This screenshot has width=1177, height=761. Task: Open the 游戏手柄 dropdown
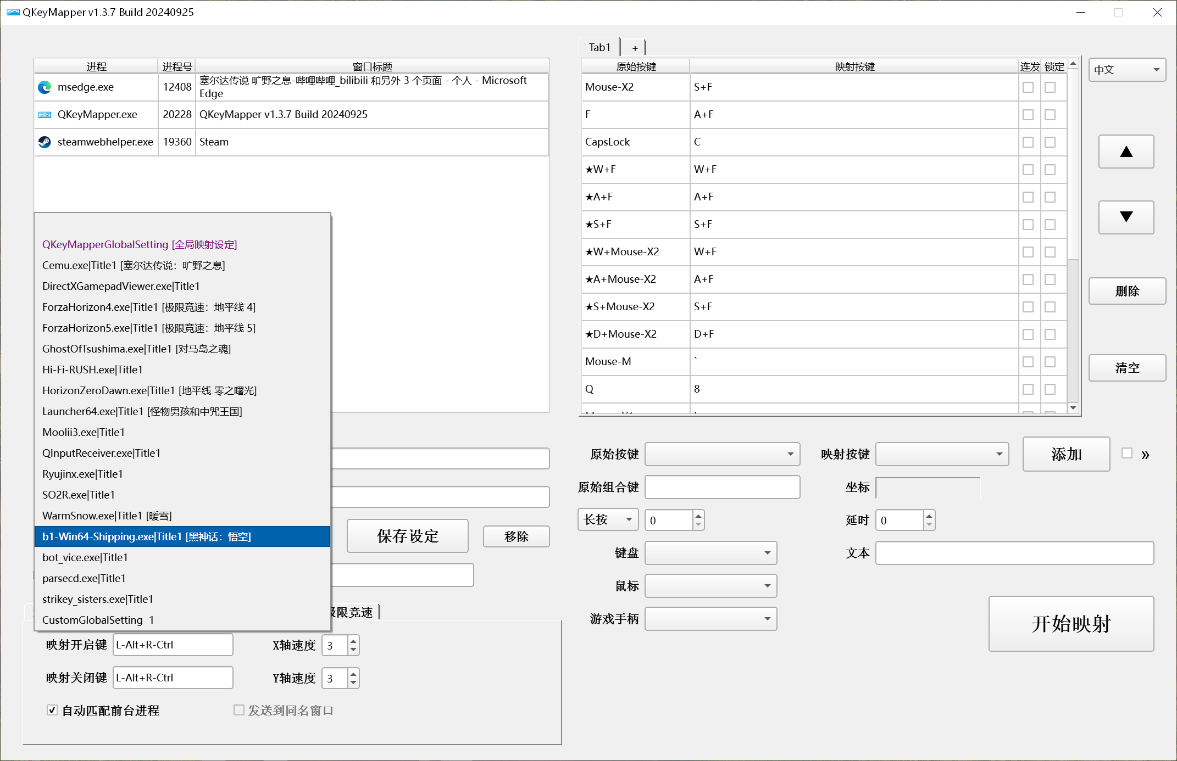click(x=710, y=619)
